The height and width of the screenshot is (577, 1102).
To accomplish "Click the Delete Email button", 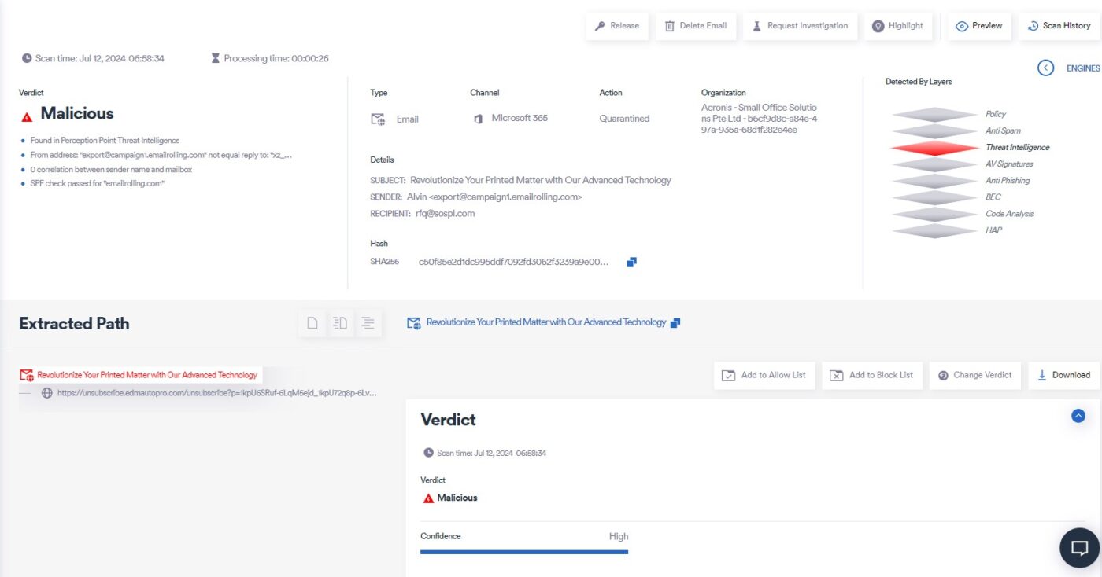I will click(x=696, y=26).
